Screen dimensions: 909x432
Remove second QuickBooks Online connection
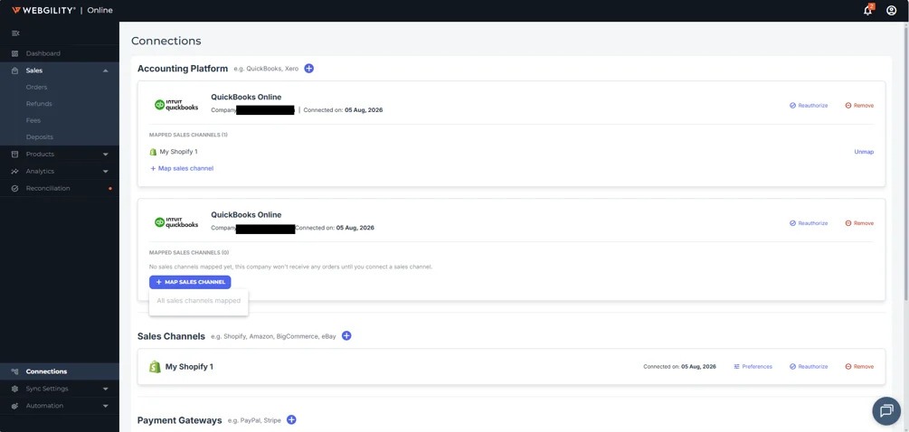coord(859,223)
